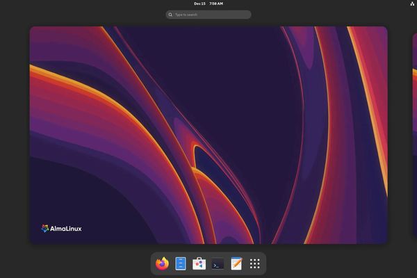
Task: Open calendar via the "Dec 15" date
Action: click(199, 3)
